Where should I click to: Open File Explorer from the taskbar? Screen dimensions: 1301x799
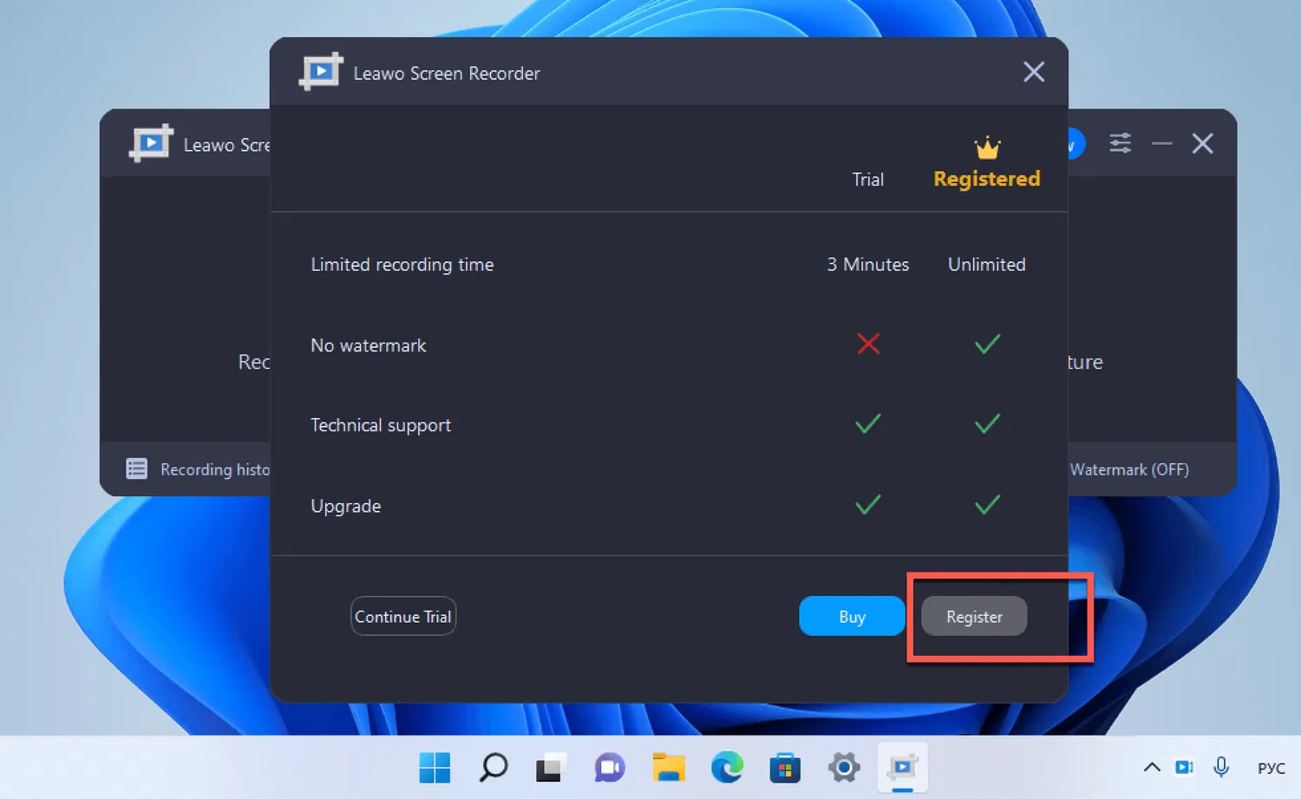click(x=669, y=767)
